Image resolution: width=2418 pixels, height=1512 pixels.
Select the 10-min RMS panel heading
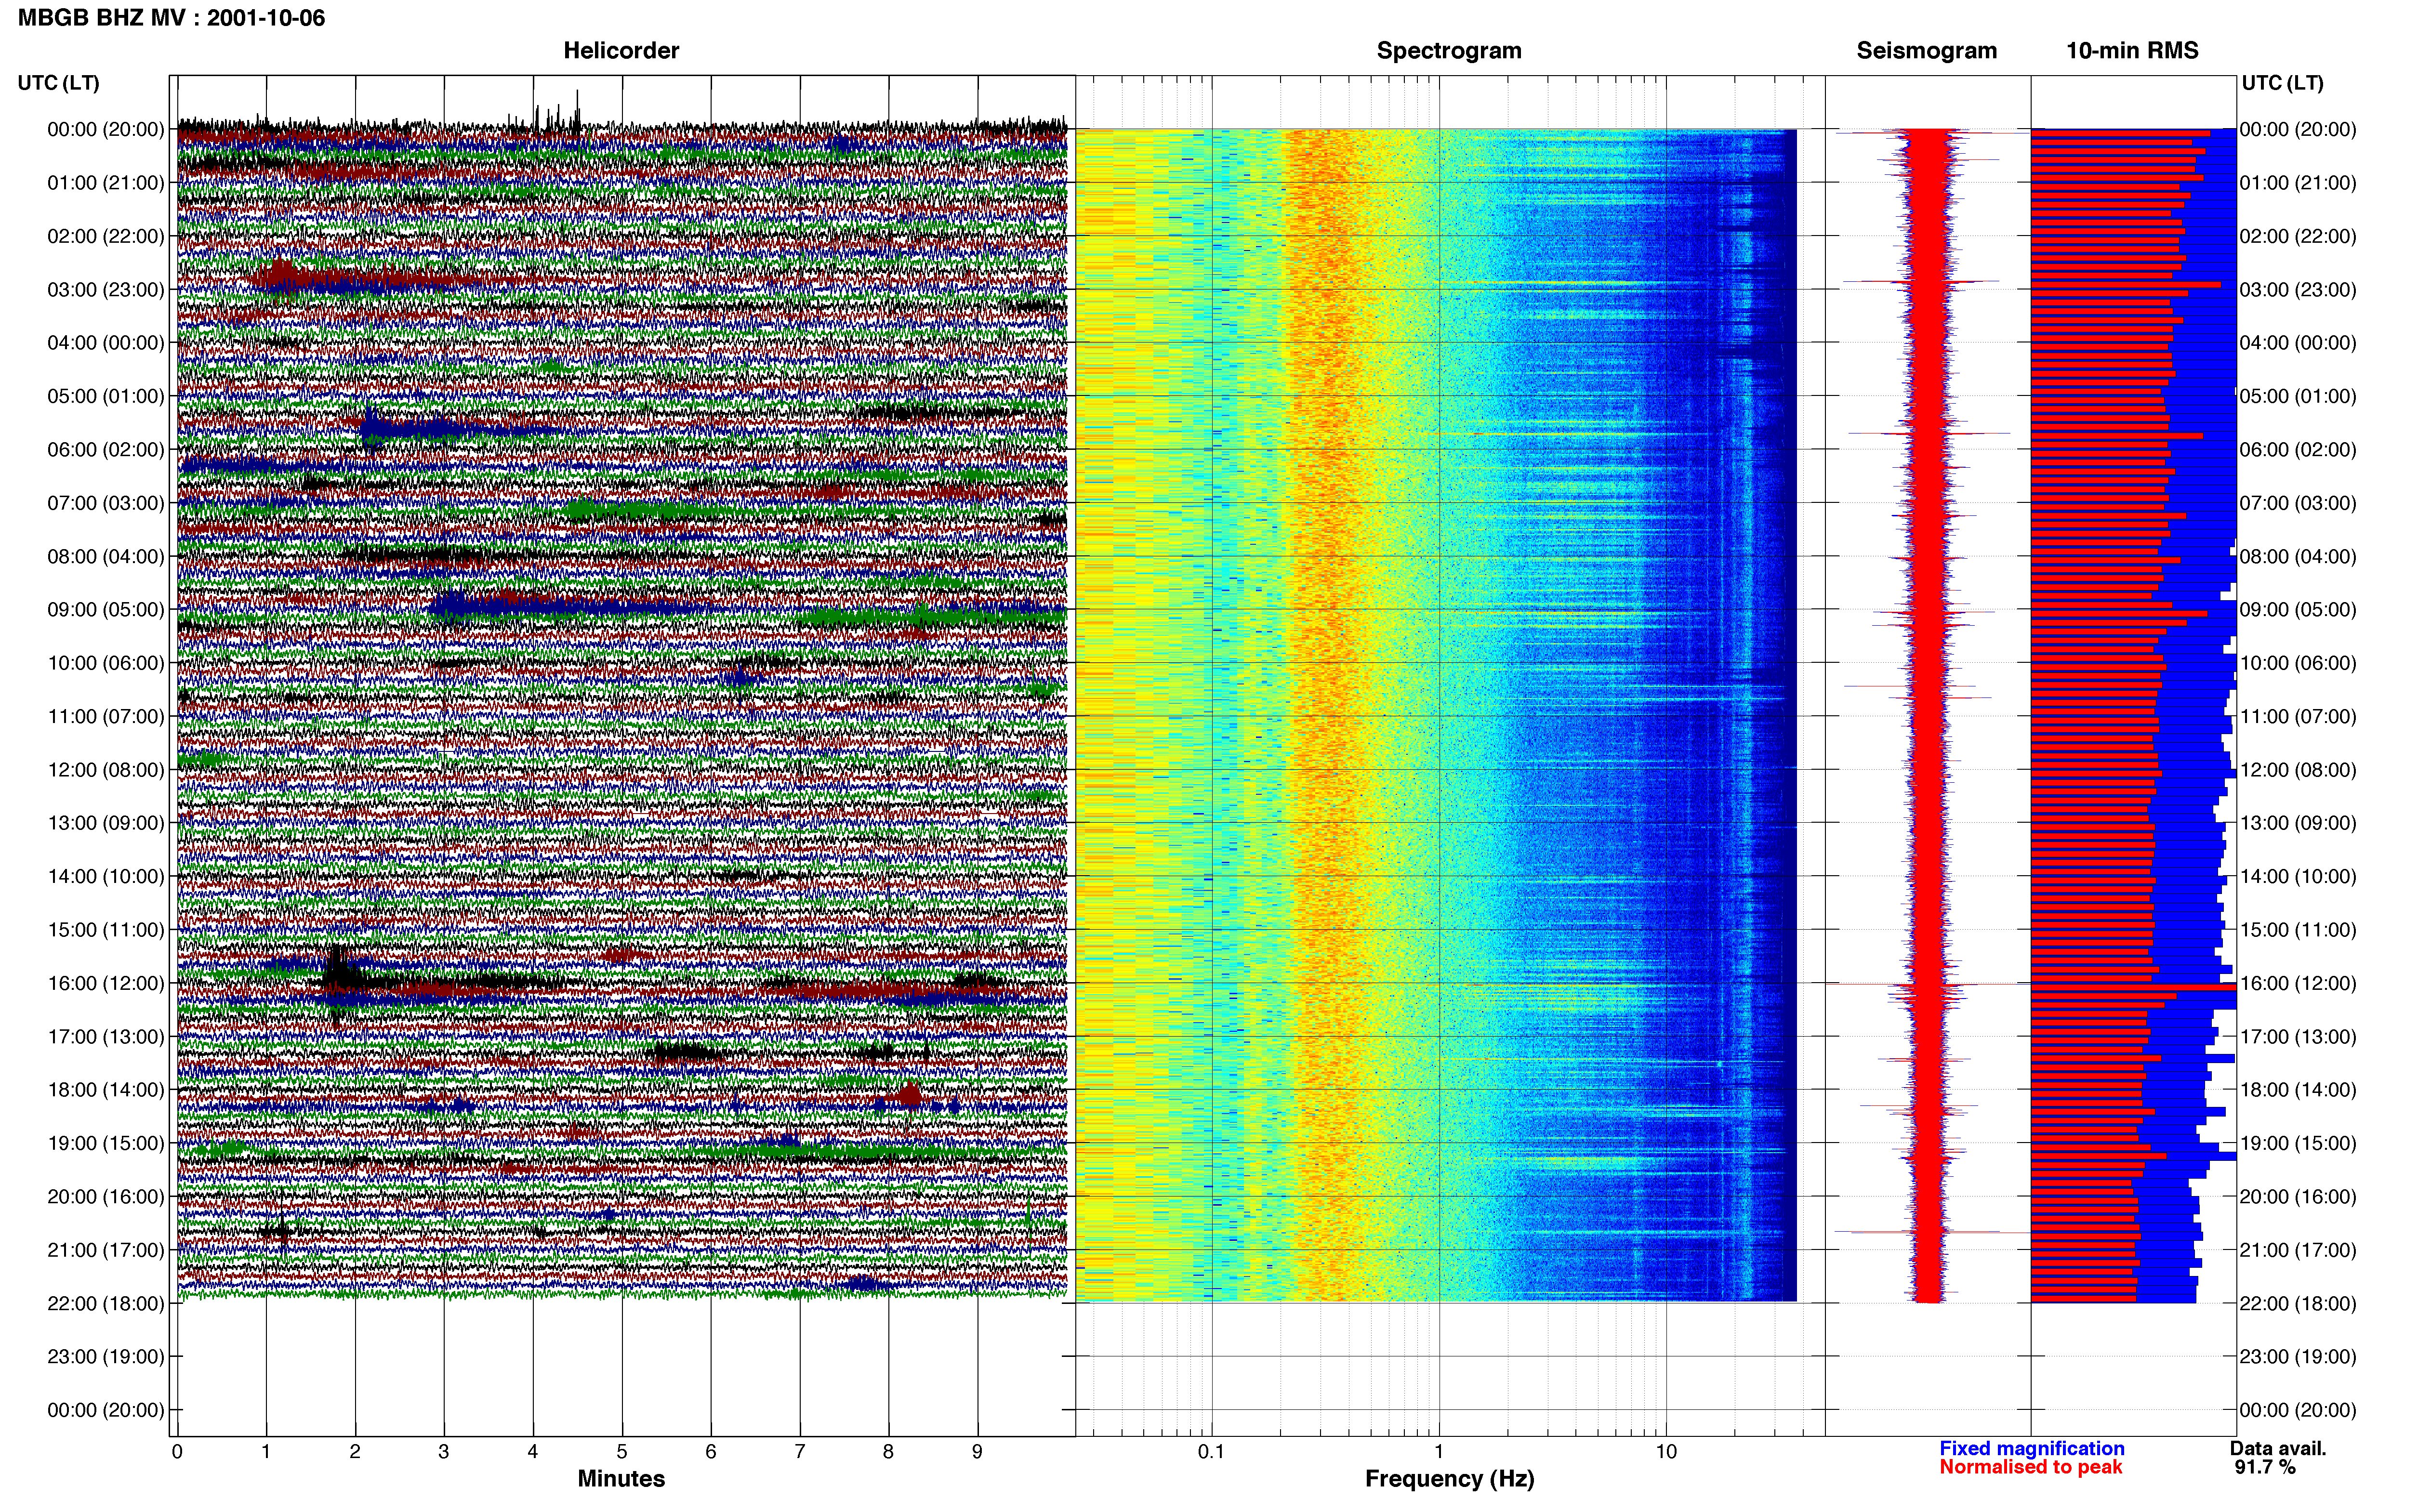(2132, 51)
